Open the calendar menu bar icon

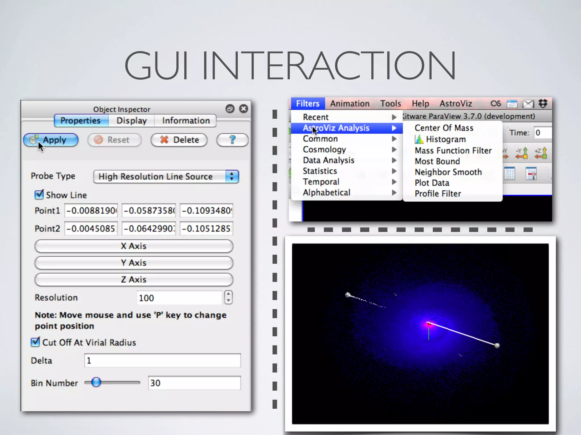512,104
